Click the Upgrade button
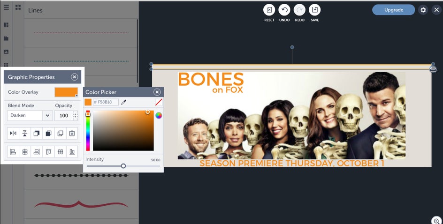The width and height of the screenshot is (443, 224). tap(394, 10)
